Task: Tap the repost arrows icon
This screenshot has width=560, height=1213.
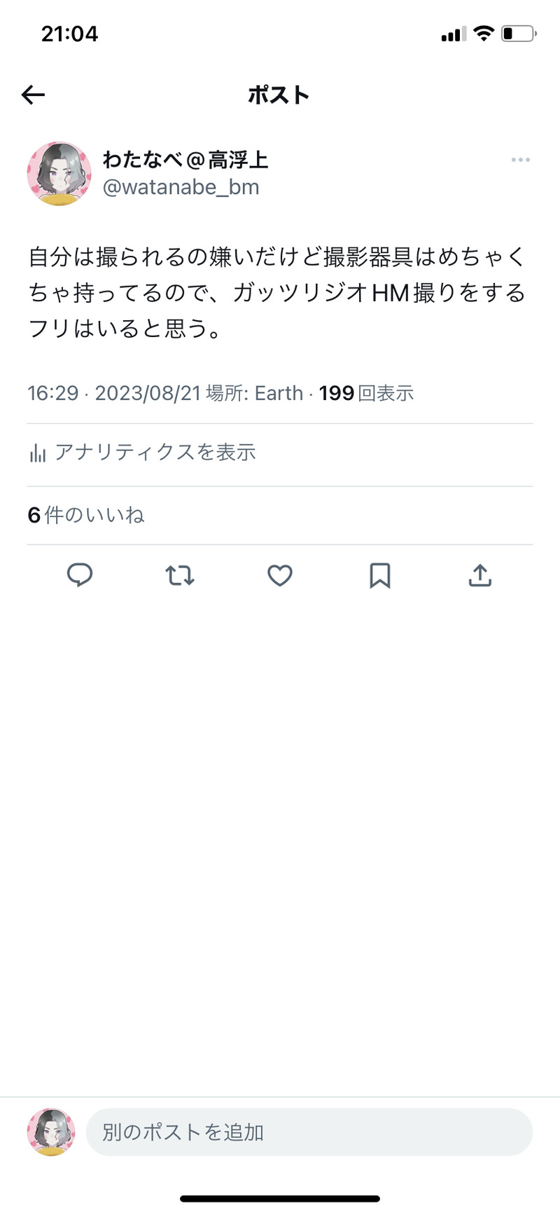Action: click(180, 575)
